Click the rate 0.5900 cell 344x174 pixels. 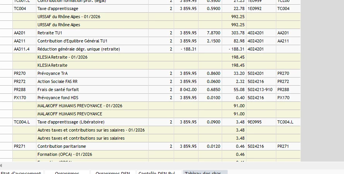[210, 8]
